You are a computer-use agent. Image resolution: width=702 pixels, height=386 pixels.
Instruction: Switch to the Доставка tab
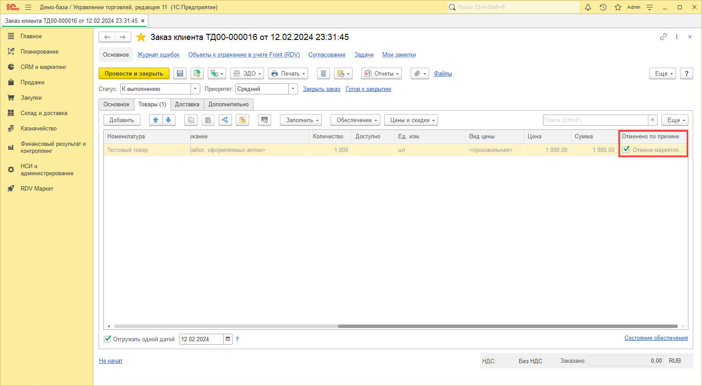(187, 105)
